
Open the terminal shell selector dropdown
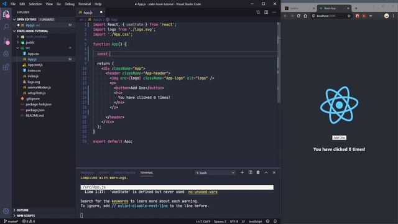click(x=215, y=173)
